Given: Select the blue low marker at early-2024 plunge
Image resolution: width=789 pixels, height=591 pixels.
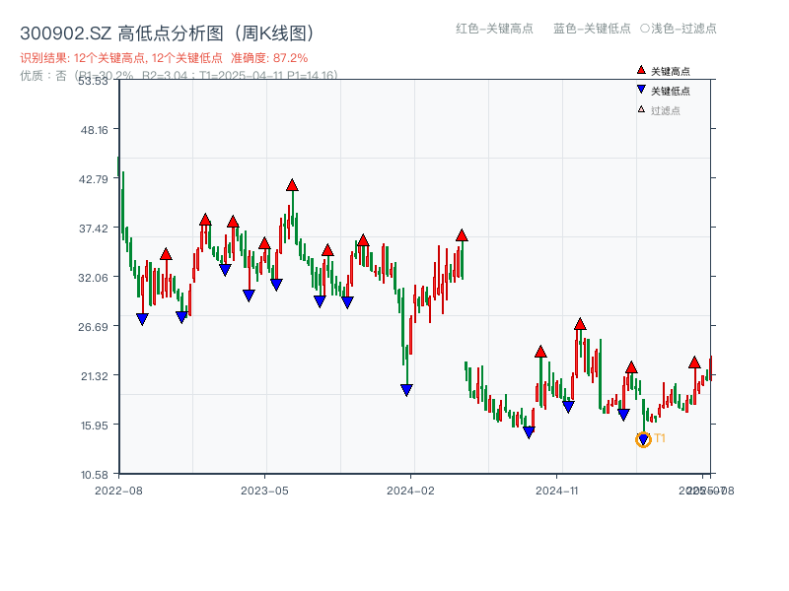Looking at the screenshot, I should [406, 390].
